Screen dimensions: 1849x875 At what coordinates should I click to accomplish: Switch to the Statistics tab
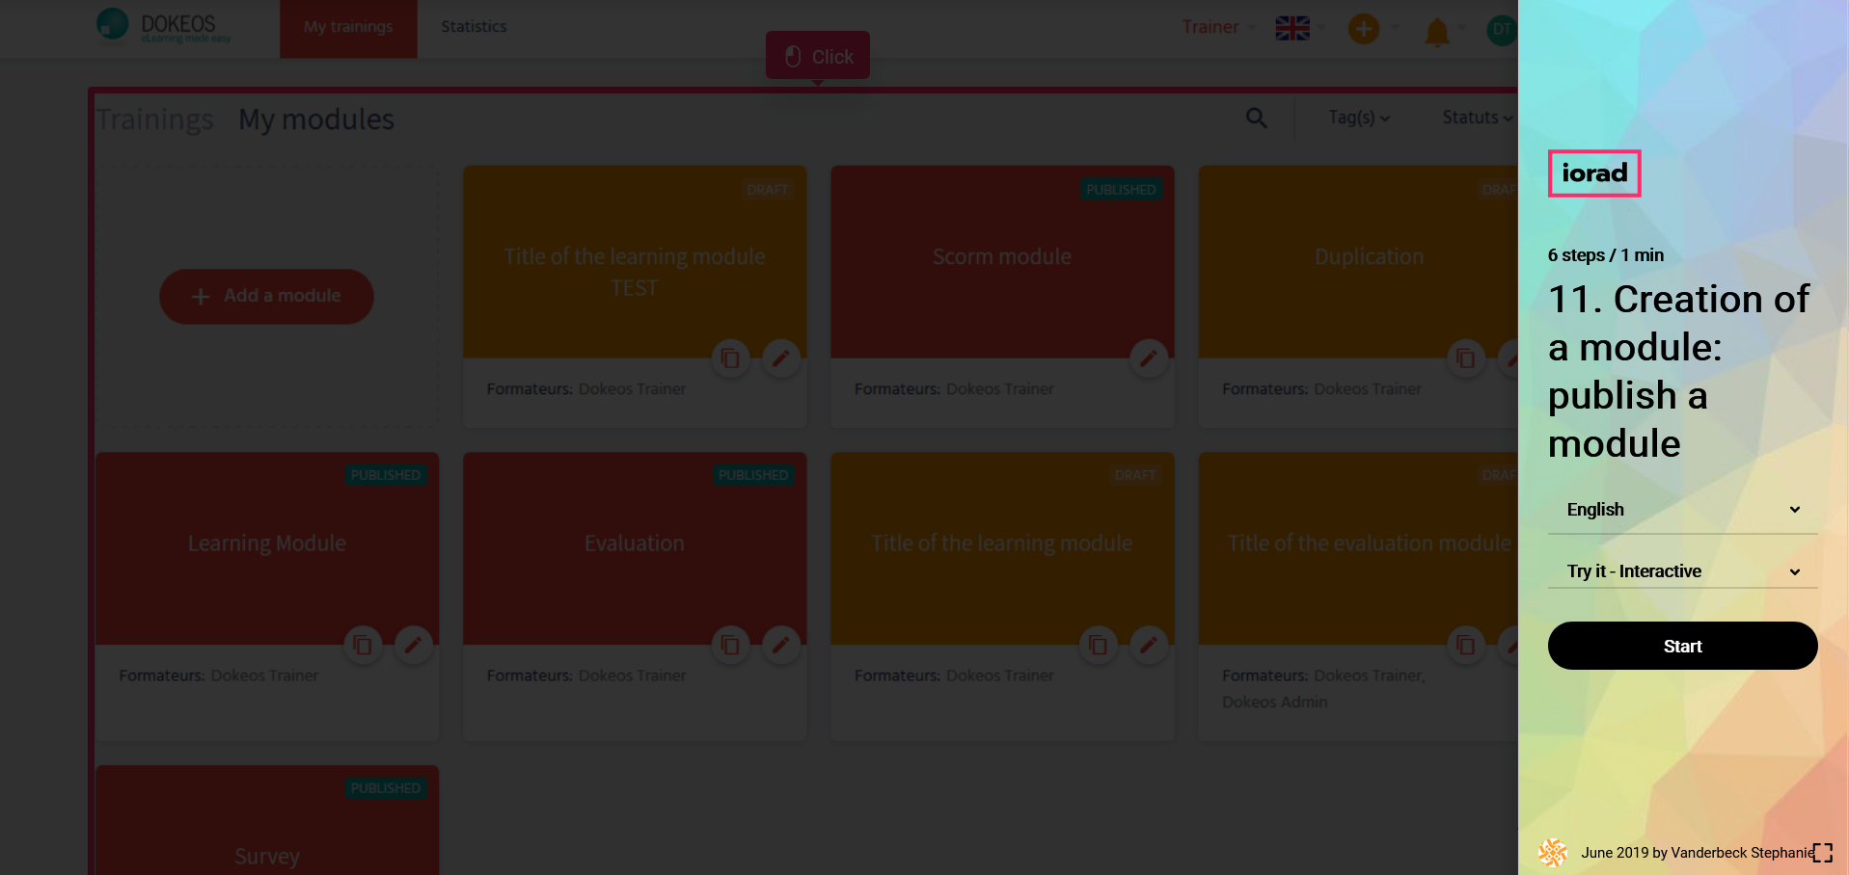(474, 27)
